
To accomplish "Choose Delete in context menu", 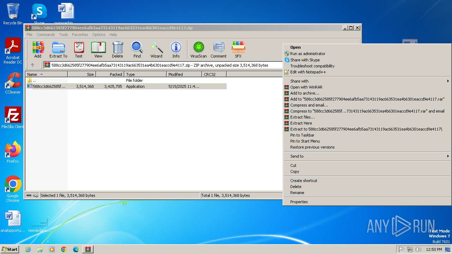I will (367, 187).
